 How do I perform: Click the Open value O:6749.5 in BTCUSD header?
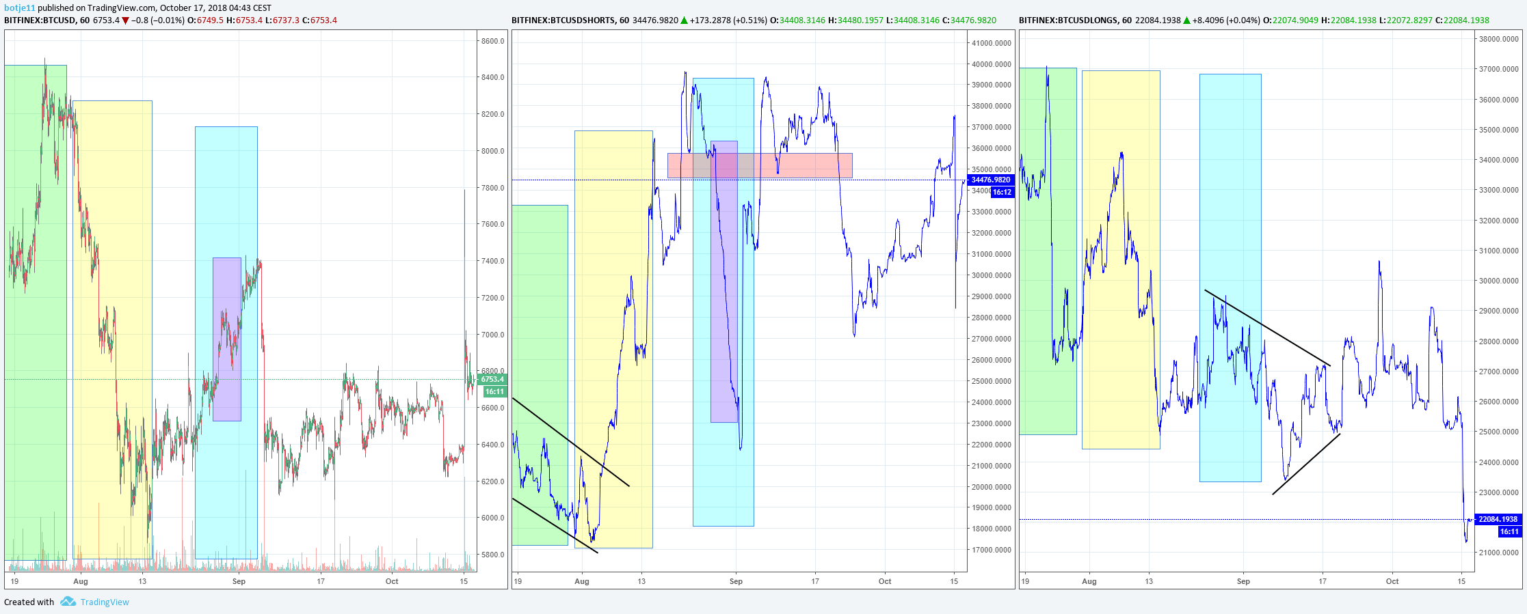[x=205, y=20]
